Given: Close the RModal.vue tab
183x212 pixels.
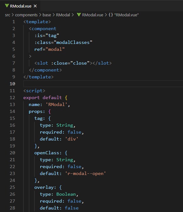Looking at the screenshot, I should click(x=35, y=6).
